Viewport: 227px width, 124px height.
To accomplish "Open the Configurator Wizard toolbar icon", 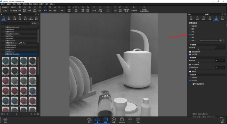I will pos(126,7).
